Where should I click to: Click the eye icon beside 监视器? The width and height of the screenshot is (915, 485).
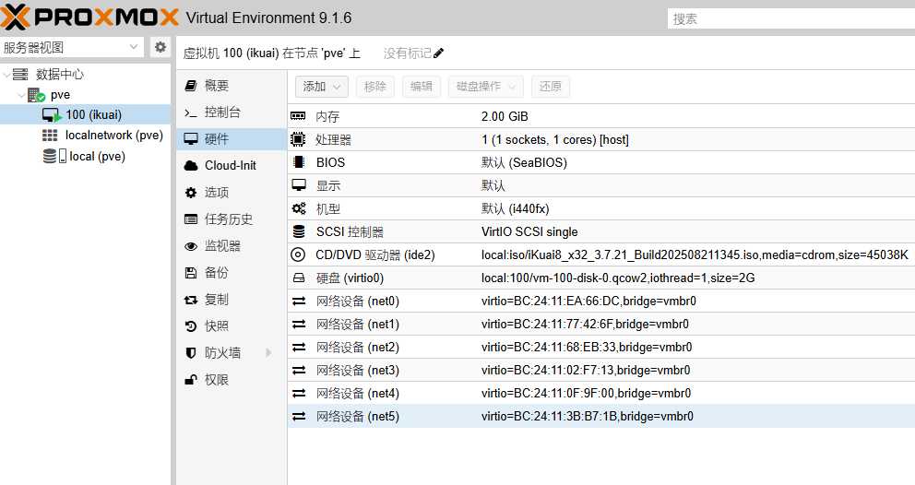[x=191, y=246]
